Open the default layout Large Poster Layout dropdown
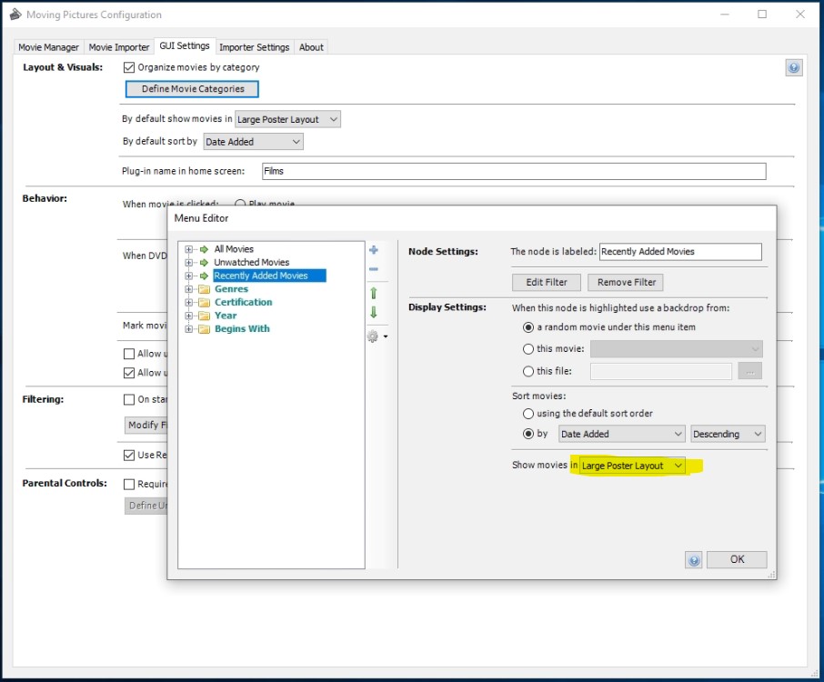The width and height of the screenshot is (824, 682). click(x=287, y=119)
